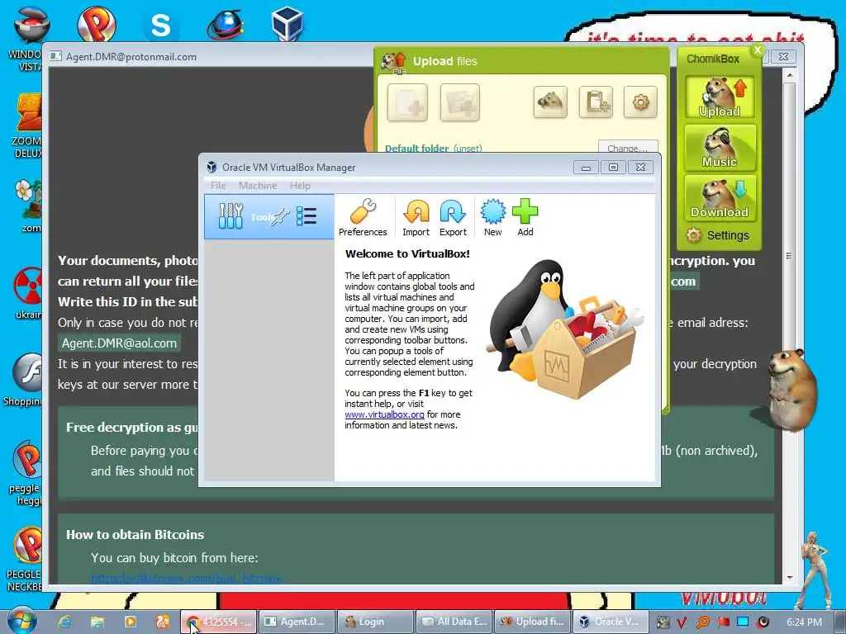The height and width of the screenshot is (634, 846).
Task: Click the gear settings icon in Upload files
Action: [x=640, y=102]
